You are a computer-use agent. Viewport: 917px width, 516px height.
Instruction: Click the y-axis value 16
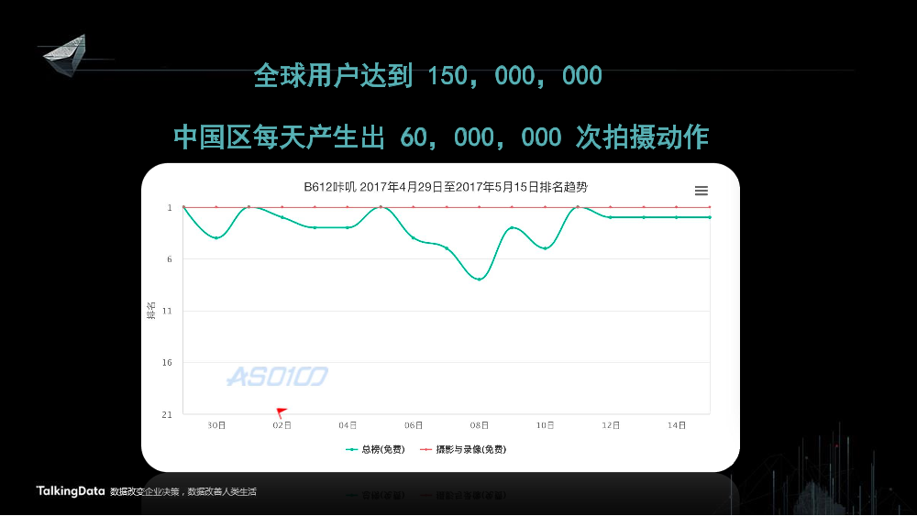[167, 362]
